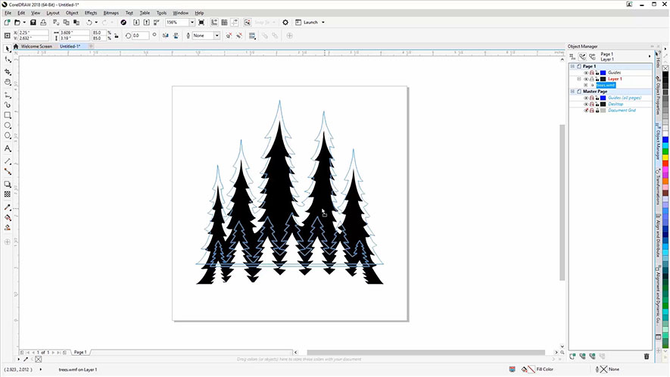Collapse the Page 1 tree node

(x=572, y=67)
